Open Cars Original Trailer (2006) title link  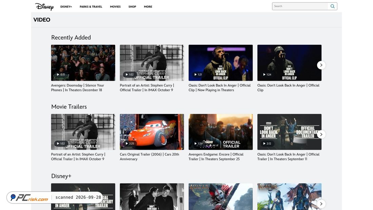pos(150,157)
